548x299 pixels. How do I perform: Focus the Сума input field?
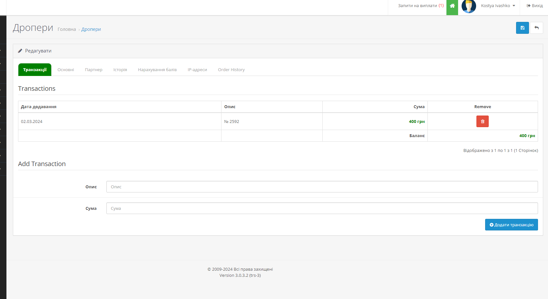click(322, 208)
